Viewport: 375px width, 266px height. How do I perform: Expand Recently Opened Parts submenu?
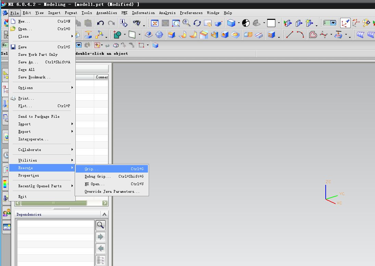coord(42,186)
